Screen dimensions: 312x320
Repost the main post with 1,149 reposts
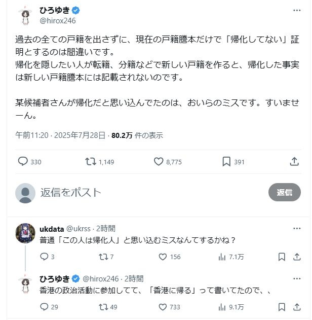tap(91, 162)
